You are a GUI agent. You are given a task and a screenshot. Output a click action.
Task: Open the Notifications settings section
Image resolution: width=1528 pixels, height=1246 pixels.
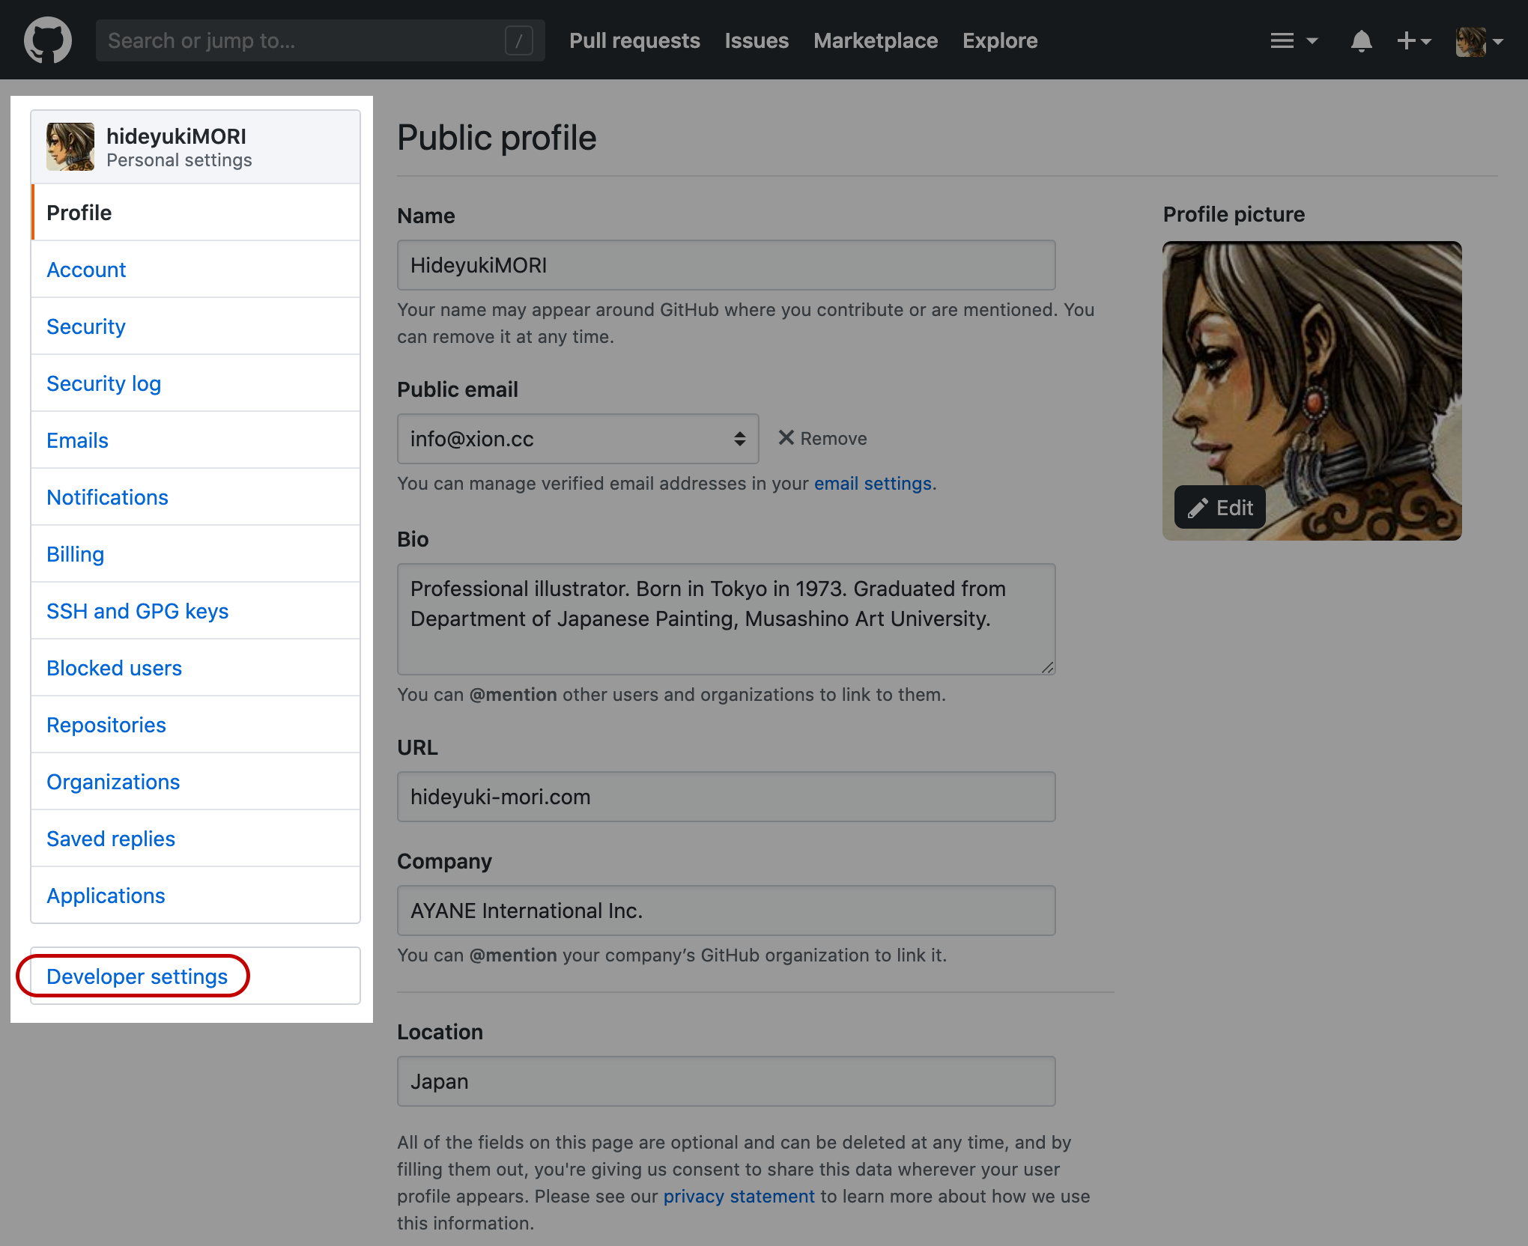[x=107, y=496]
